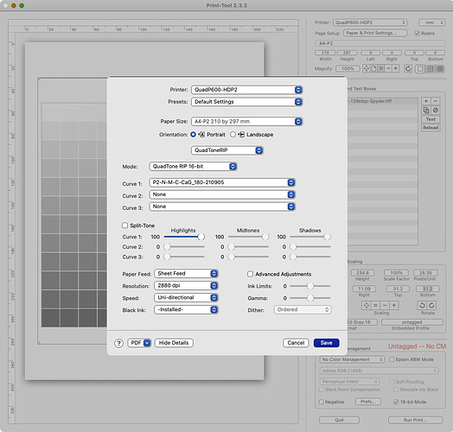The height and width of the screenshot is (432, 453).
Task: Enable the Split-Tone checkbox
Action: (x=124, y=226)
